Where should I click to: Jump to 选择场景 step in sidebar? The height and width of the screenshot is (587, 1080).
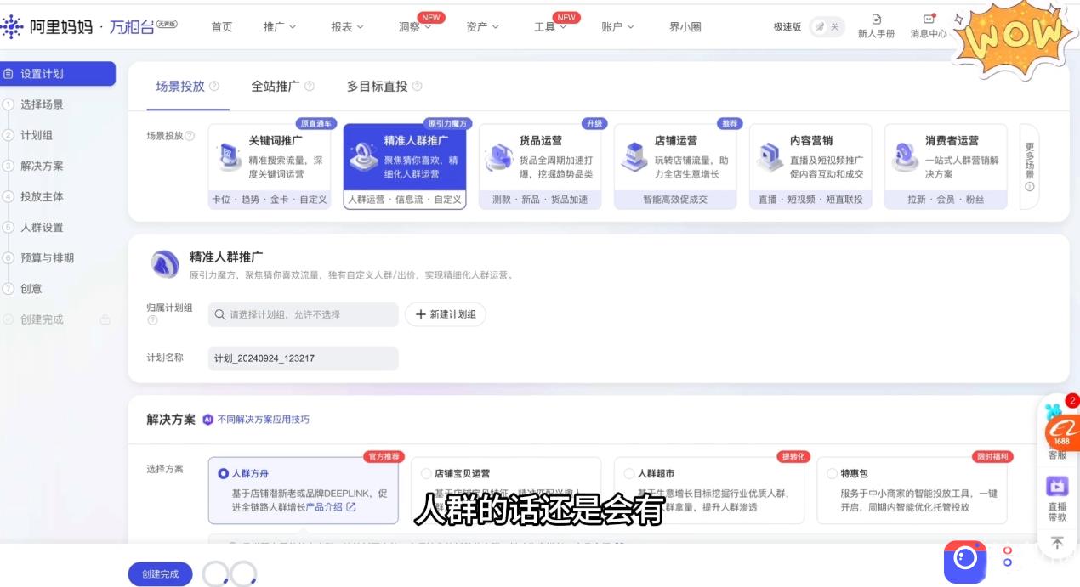(42, 105)
